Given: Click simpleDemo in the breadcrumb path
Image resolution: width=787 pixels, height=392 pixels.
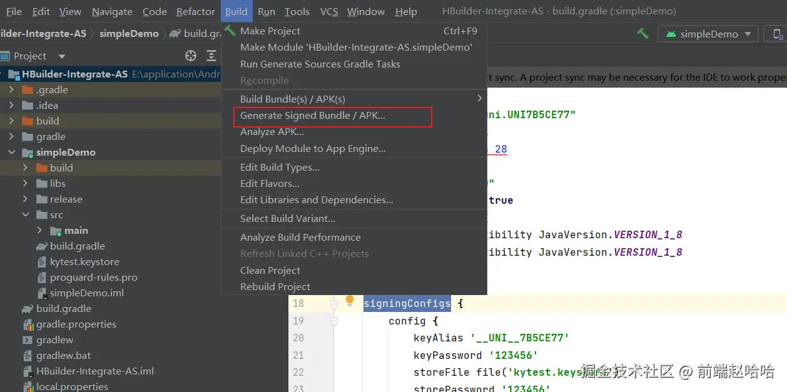Looking at the screenshot, I should [x=129, y=34].
